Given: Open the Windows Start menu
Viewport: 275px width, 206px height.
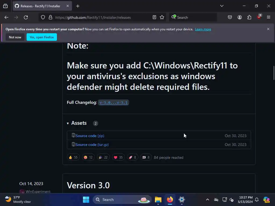Looking at the screenshot, I should click(86, 200).
